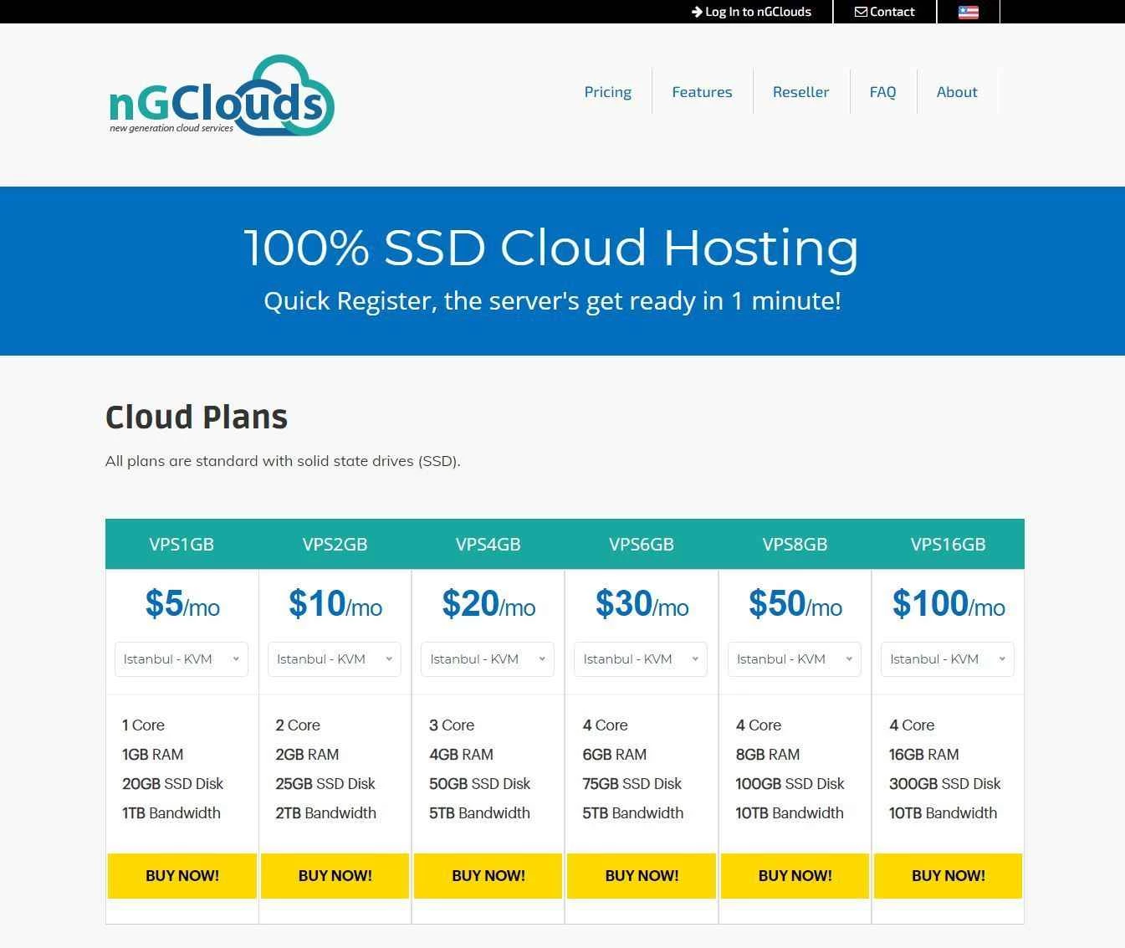Open the Istanbul - KVM dropdown for VPS1GB
1125x948 pixels.
181,658
